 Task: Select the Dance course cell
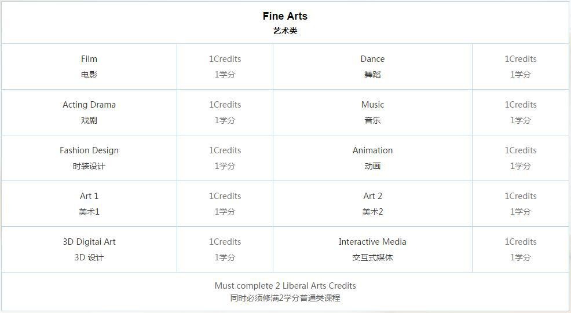(x=372, y=67)
